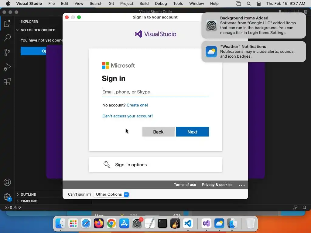Open Terms of use link
This screenshot has width=311, height=233.
click(x=185, y=185)
